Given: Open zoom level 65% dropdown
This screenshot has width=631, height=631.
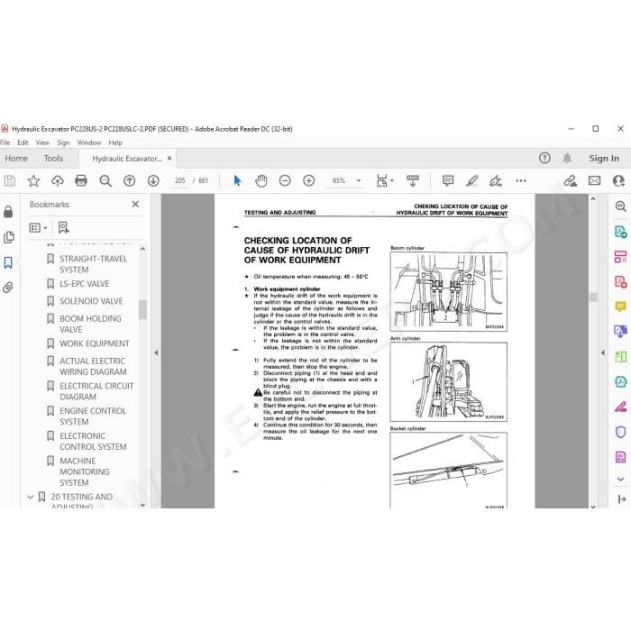Looking at the screenshot, I should [359, 180].
